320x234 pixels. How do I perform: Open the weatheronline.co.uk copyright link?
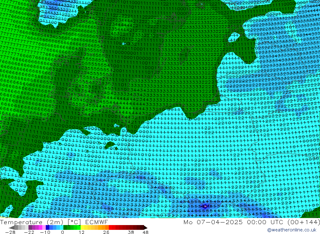(292, 230)
